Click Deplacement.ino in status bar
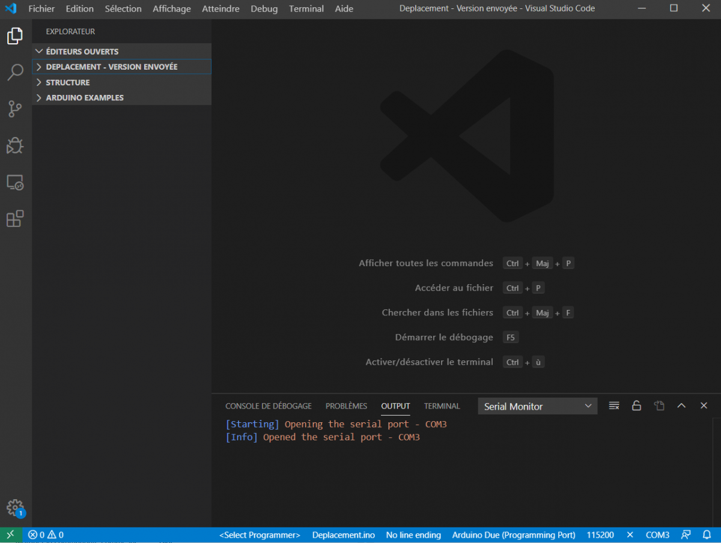The height and width of the screenshot is (543, 721). [x=344, y=535]
